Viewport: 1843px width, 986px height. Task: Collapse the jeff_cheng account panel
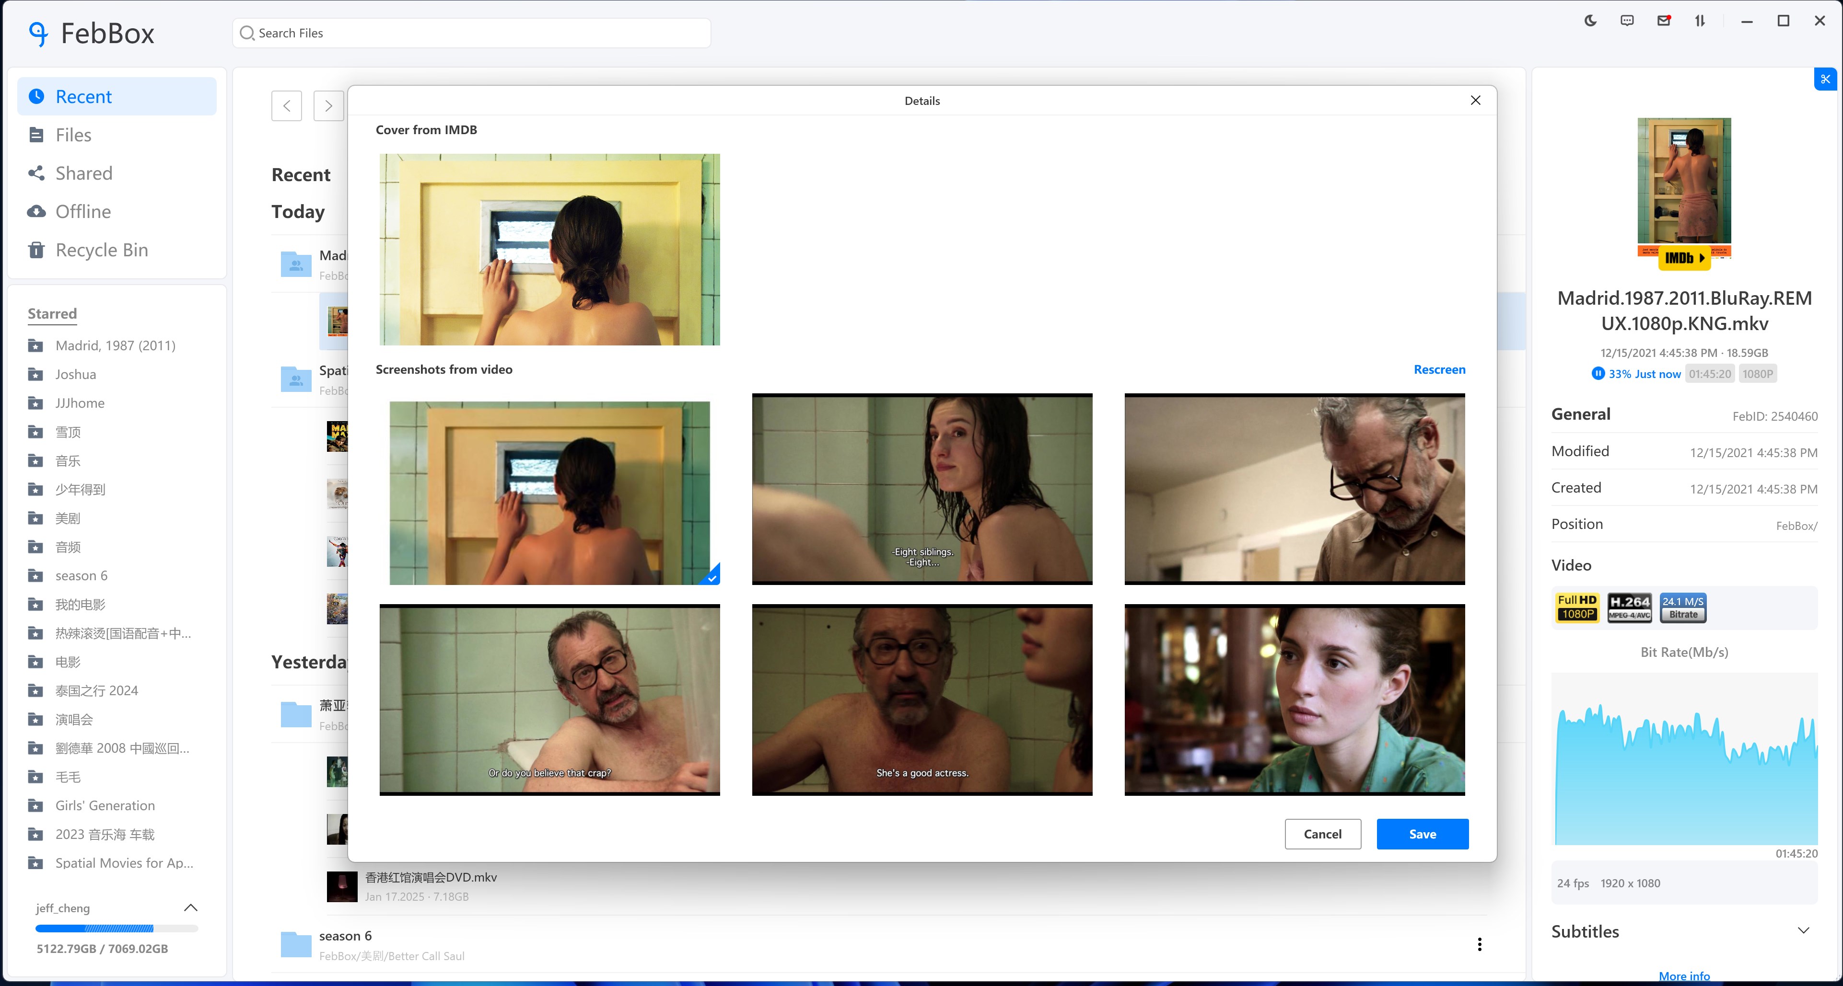[x=190, y=907]
